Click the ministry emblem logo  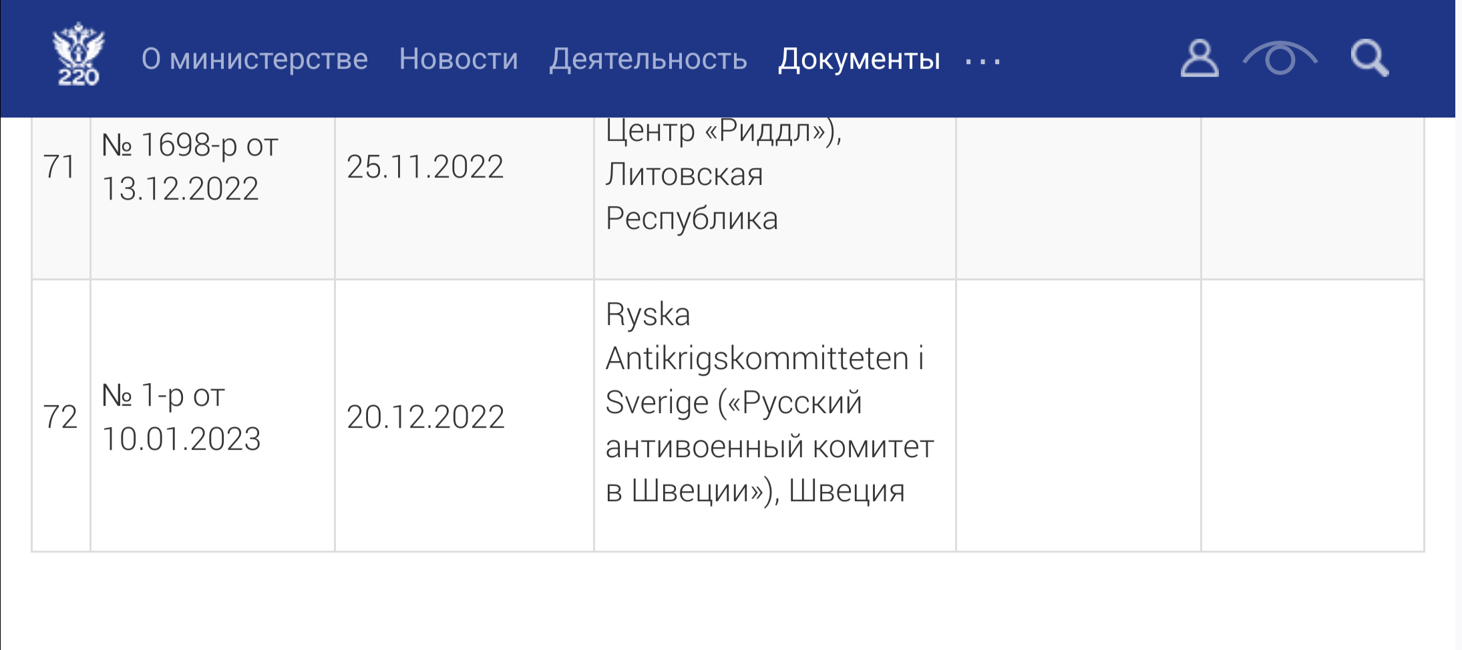(79, 56)
